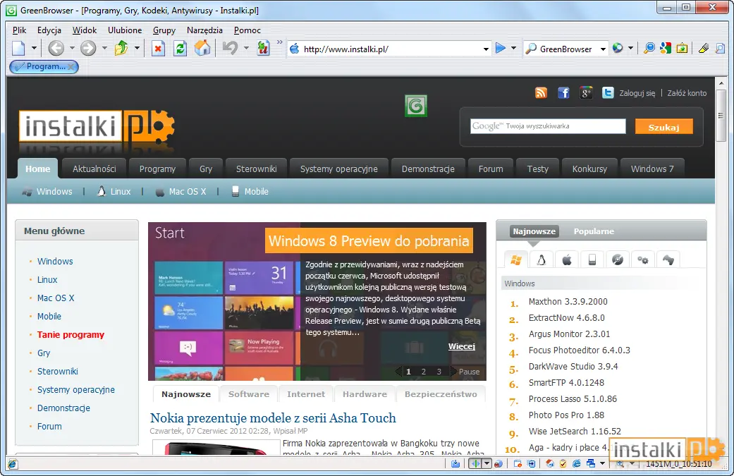Click the Back arrow toolbar button

click(56, 48)
